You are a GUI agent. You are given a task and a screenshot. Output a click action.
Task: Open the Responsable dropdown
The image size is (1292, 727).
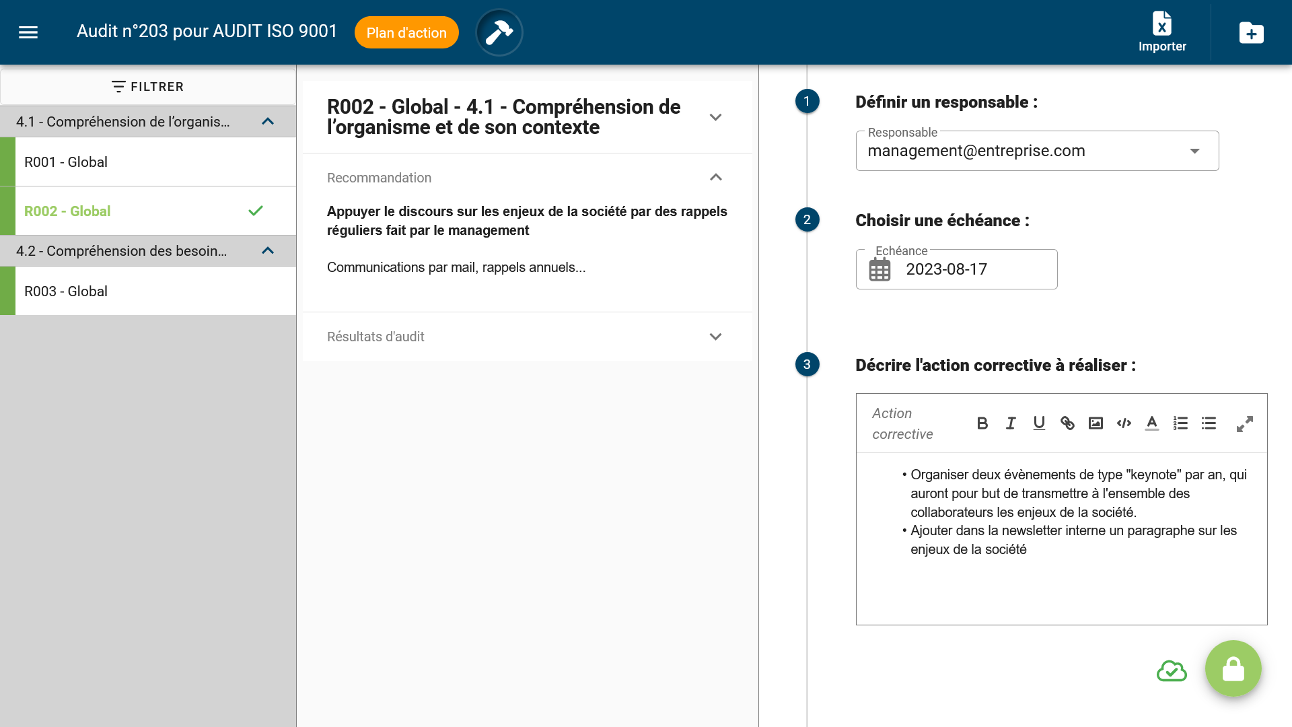click(x=1194, y=151)
